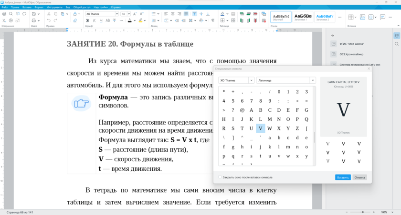Image resolution: width=401 pixels, height=215 pixels.
Task: Open the font size 14 dropdown
Action: [128, 14]
